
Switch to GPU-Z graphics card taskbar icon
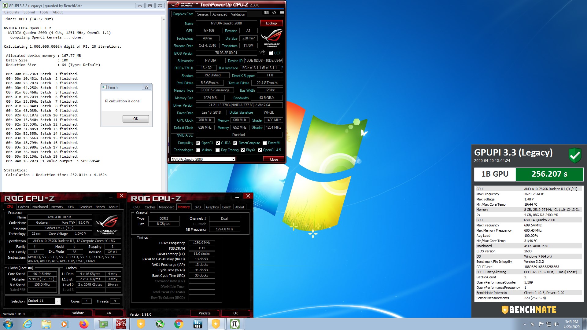pos(103,324)
